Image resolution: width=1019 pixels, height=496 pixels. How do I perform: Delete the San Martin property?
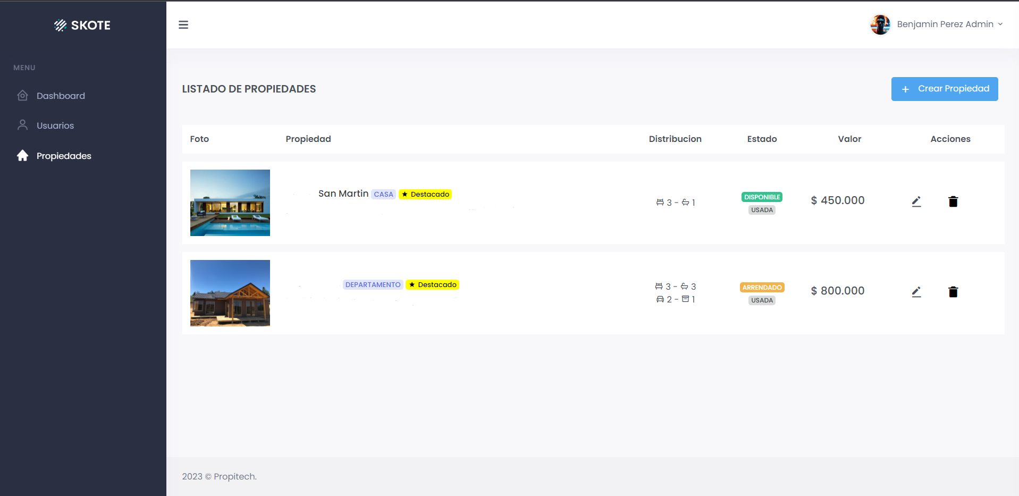(953, 201)
